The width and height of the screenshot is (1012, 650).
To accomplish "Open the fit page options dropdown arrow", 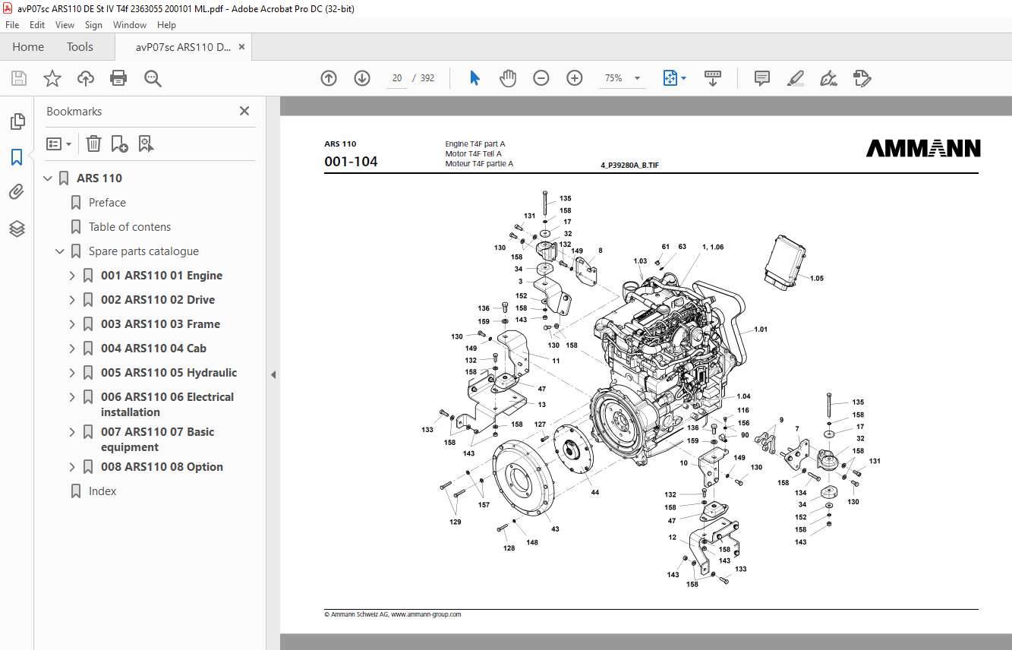I will pyautogui.click(x=683, y=78).
